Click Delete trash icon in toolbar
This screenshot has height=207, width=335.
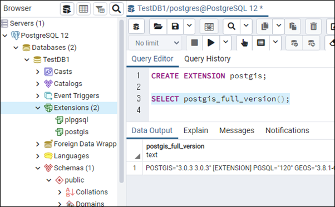tap(313, 27)
